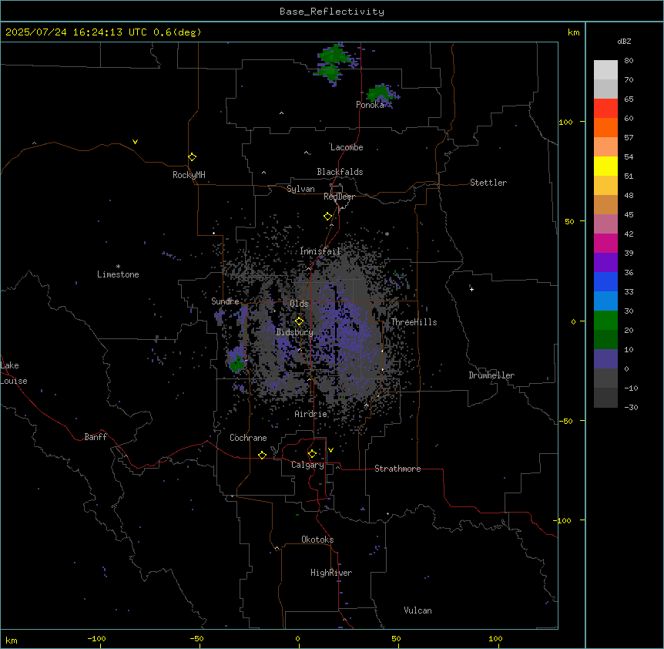This screenshot has width=664, height=649.
Task: Select the Sundre label
Action: [225, 301]
